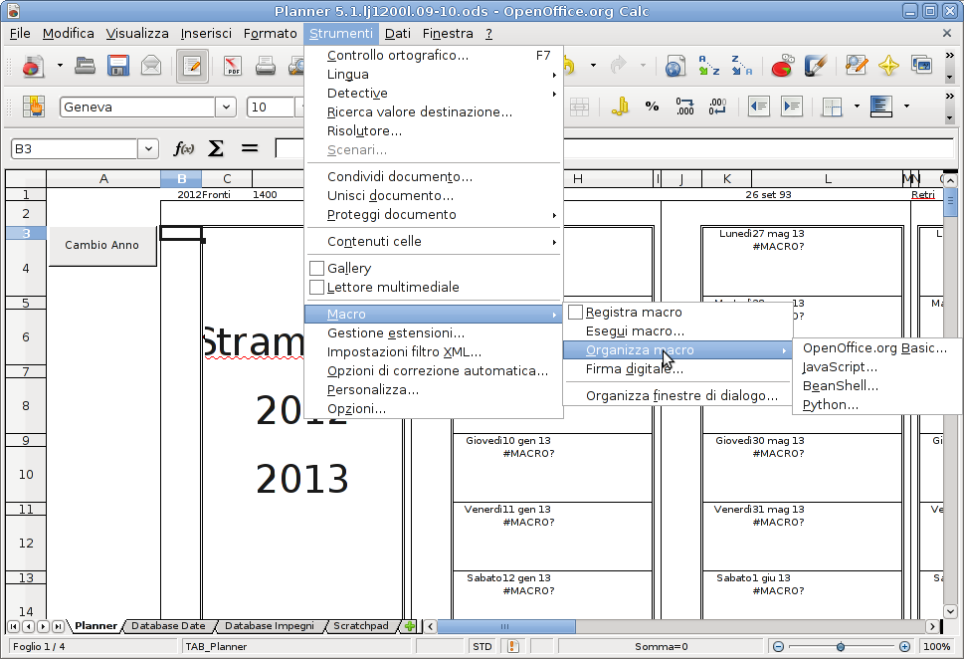The image size is (964, 659).
Task: Switch to Scratchpad sheet tab
Action: [x=361, y=626]
